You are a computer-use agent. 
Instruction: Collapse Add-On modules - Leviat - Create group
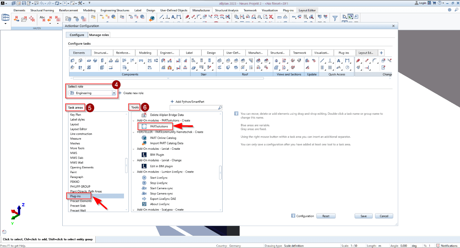coord(134,149)
